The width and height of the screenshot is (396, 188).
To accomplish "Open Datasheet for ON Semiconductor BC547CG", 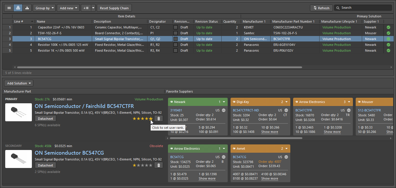I will 45,165.
